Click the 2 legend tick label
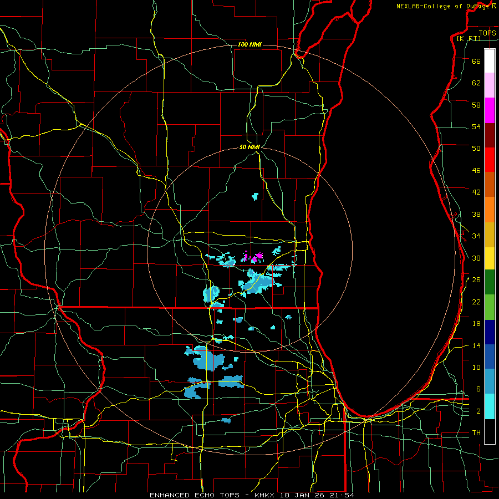Image resolution: width=499 pixels, height=499 pixels. [478, 411]
